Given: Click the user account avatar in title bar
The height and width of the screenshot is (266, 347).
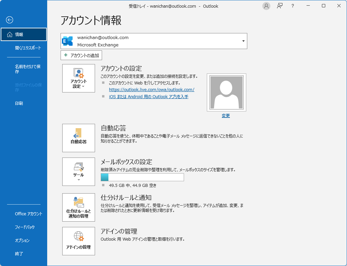Looking at the screenshot, I should pos(266,6).
